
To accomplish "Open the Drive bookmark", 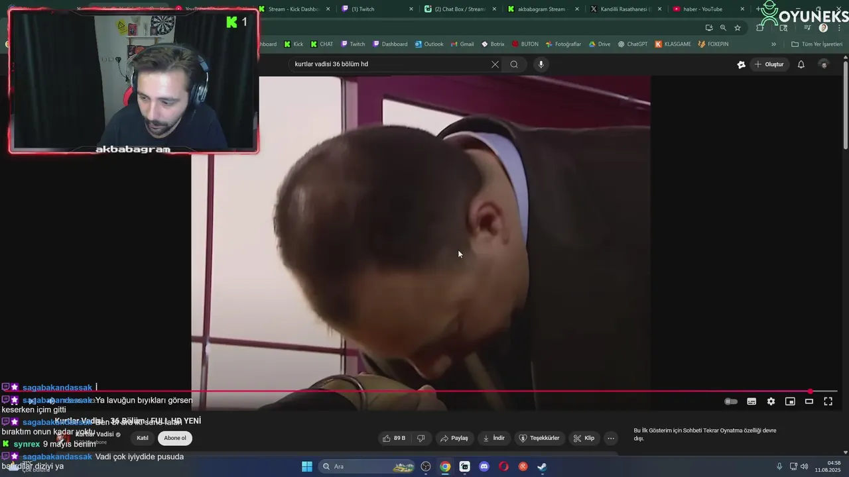I will pyautogui.click(x=600, y=44).
